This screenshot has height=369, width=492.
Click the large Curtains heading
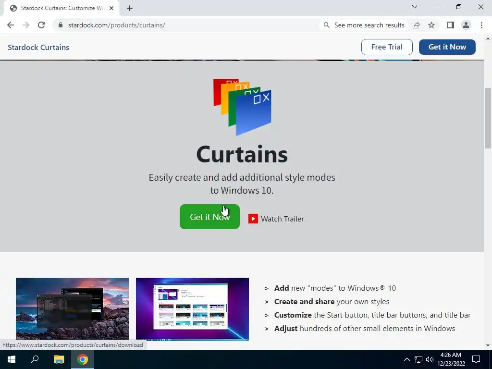pyautogui.click(x=242, y=154)
